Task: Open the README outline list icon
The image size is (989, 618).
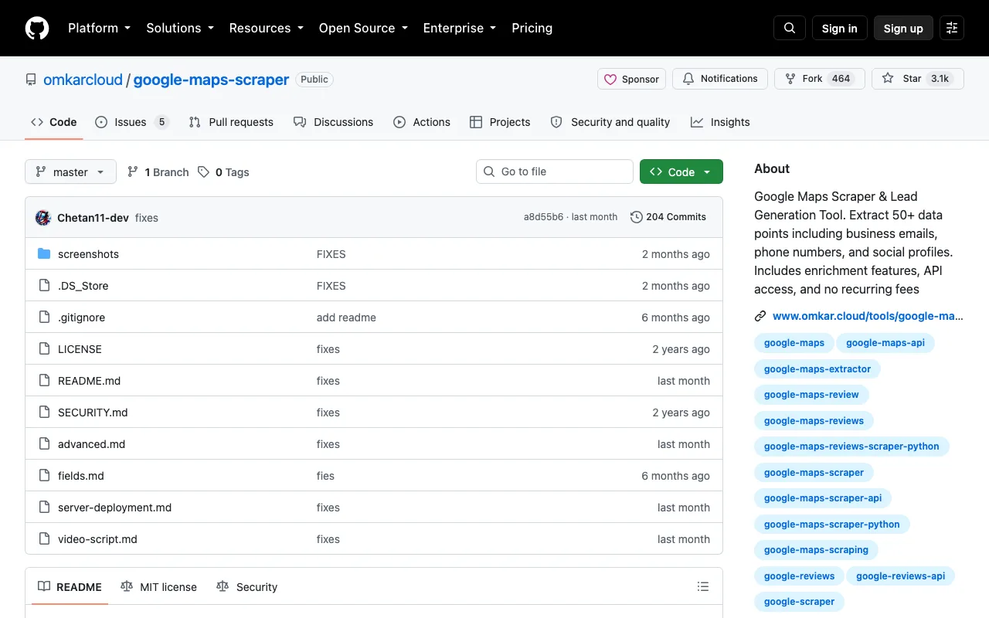Action: tap(703, 587)
